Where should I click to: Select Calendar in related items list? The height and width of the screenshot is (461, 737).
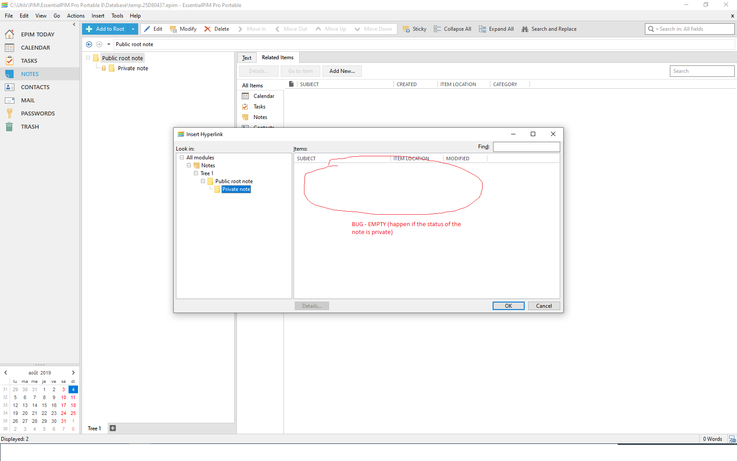264,96
